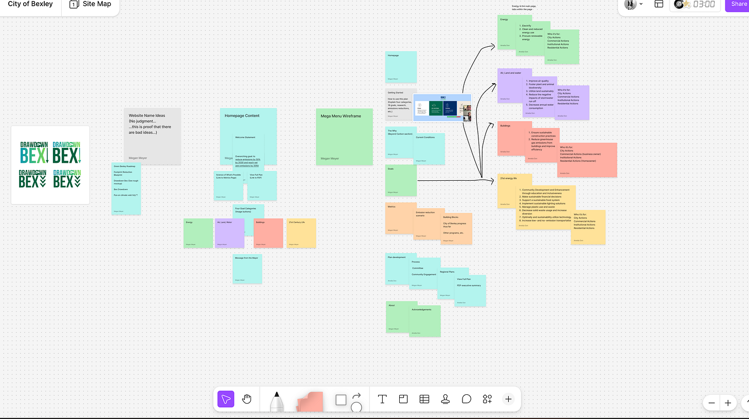Expand the user avatar dropdown arrow

(x=641, y=4)
